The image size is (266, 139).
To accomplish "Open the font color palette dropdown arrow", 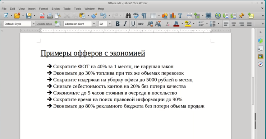I will click(182, 24).
